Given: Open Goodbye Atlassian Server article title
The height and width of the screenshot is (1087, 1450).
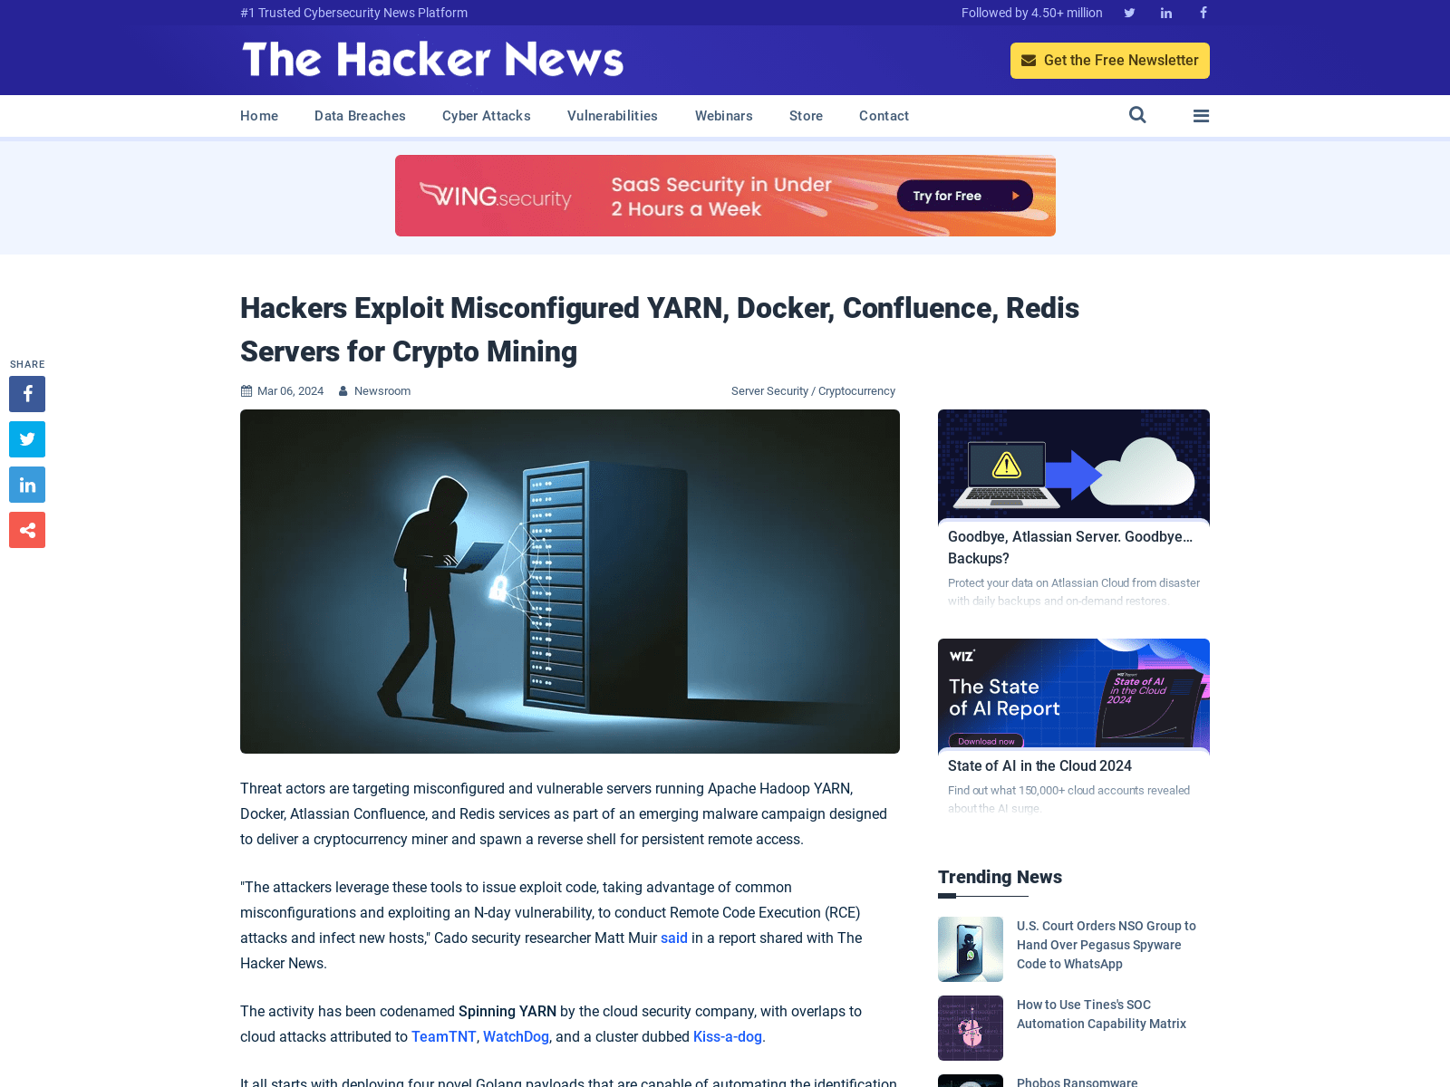Looking at the screenshot, I should click(1070, 548).
